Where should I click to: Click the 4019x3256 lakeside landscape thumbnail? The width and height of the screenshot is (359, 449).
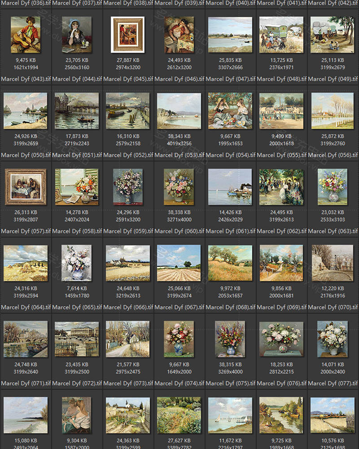click(x=179, y=111)
